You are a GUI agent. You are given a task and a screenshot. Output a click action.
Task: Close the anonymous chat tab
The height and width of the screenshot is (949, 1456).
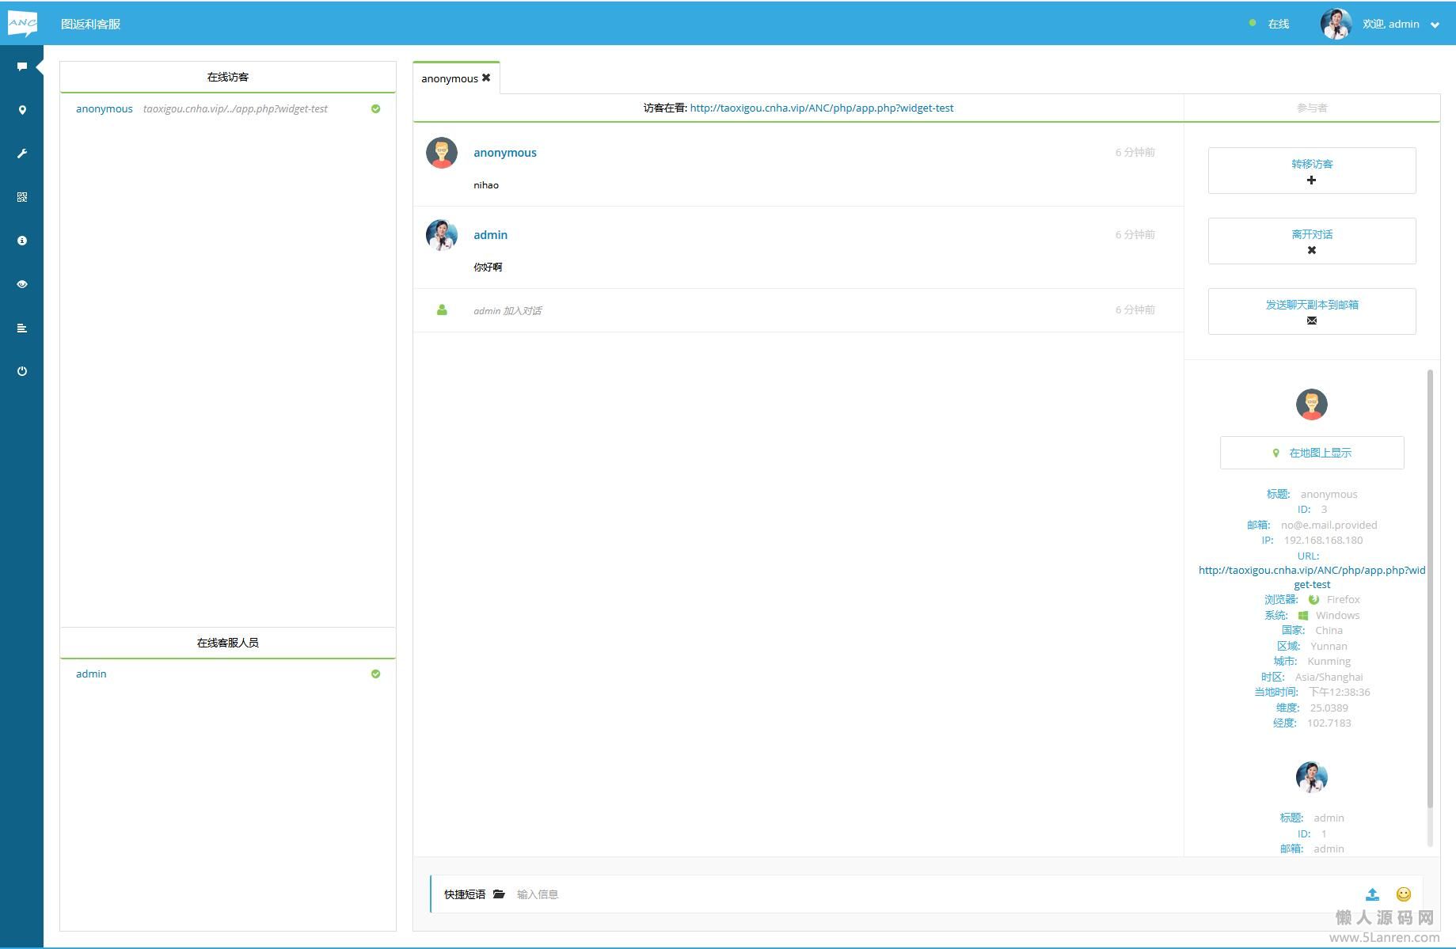(486, 78)
